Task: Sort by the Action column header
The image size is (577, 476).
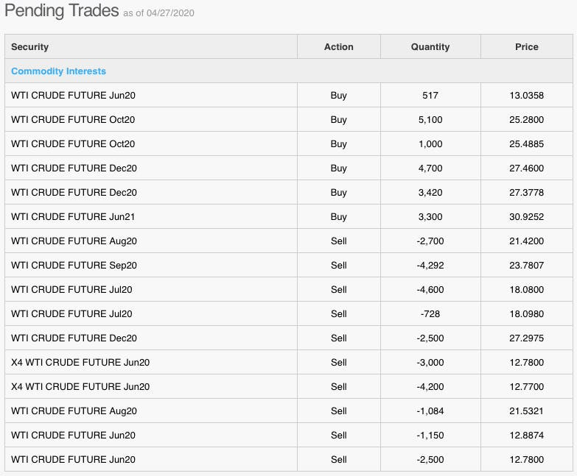Action: [x=338, y=47]
